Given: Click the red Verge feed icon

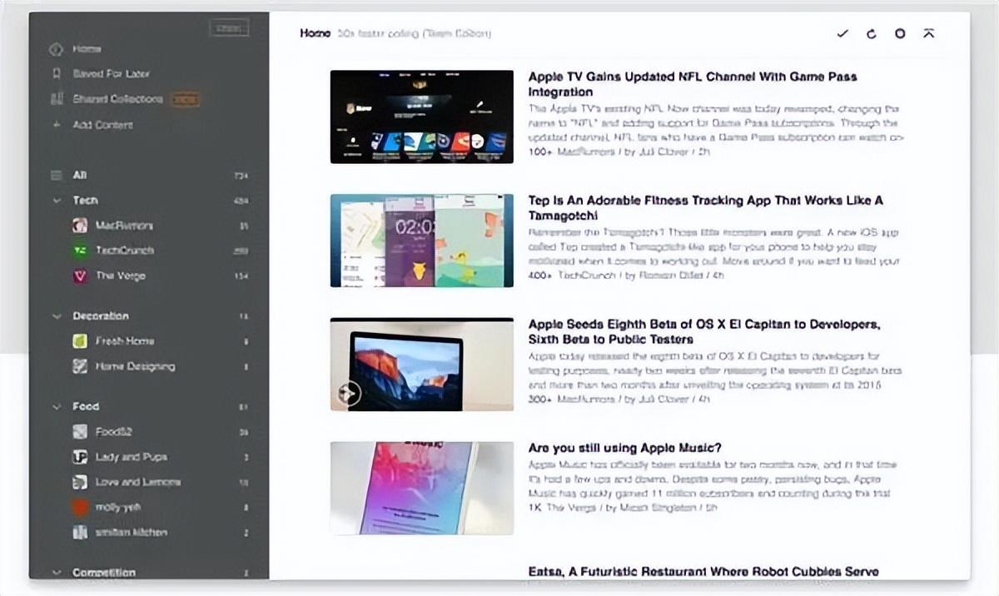Looking at the screenshot, I should coord(80,276).
